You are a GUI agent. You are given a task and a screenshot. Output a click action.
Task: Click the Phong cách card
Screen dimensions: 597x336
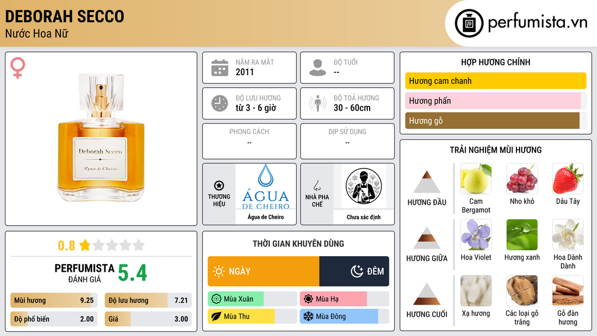[250, 141]
